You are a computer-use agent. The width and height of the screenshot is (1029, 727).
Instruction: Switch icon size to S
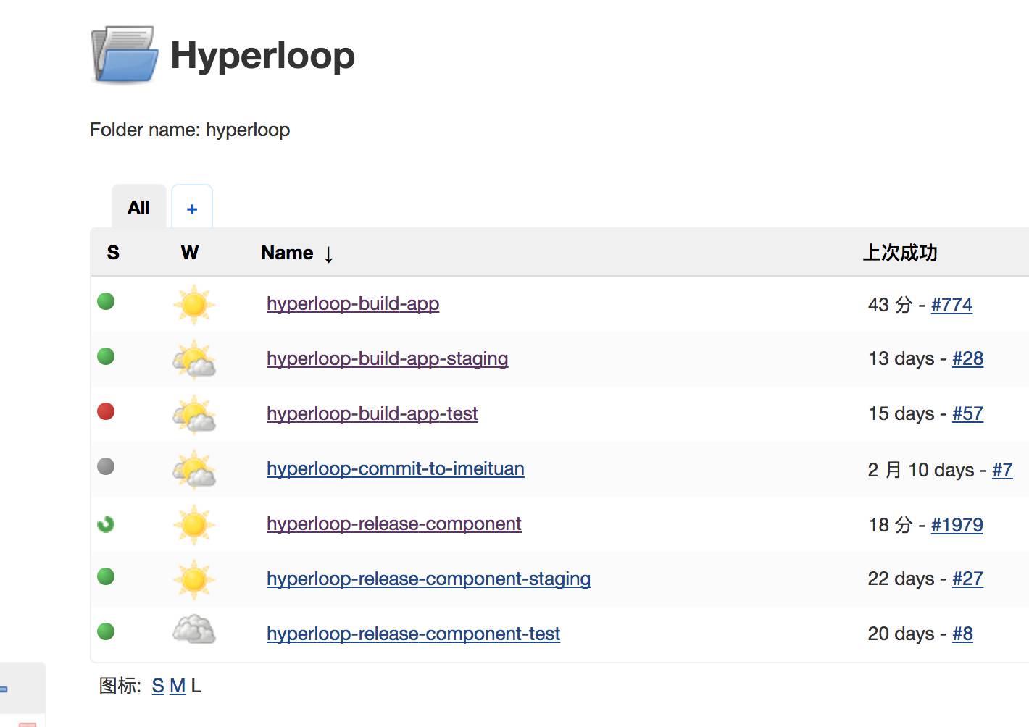[x=158, y=686]
